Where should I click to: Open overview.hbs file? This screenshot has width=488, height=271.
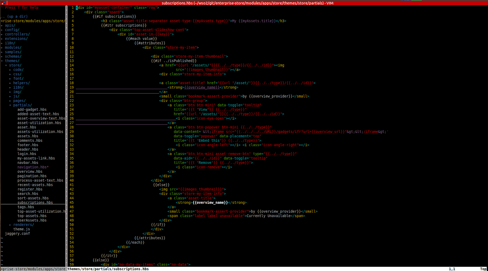(30, 172)
